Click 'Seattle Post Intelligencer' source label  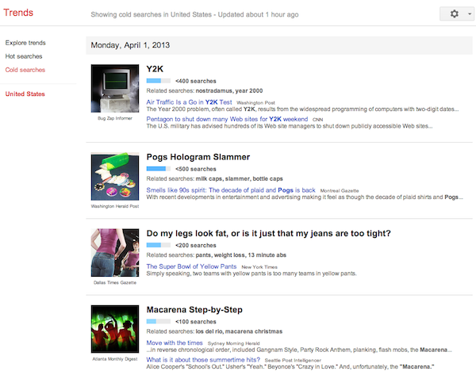tap(293, 361)
